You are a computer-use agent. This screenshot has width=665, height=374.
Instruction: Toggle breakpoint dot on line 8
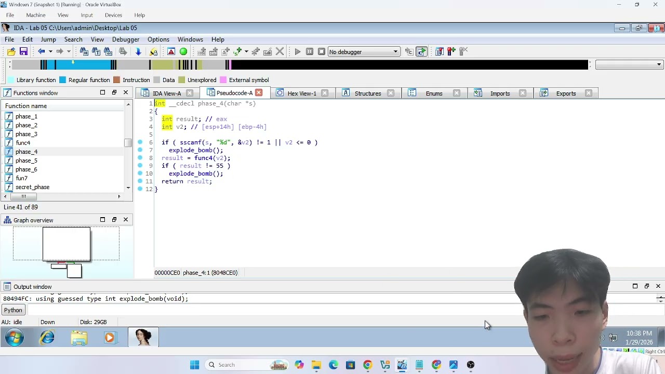(x=140, y=158)
